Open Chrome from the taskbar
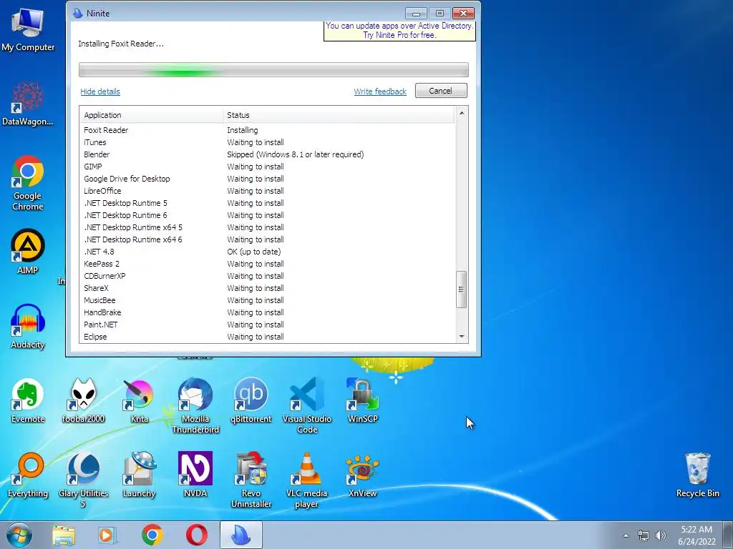 [152, 535]
